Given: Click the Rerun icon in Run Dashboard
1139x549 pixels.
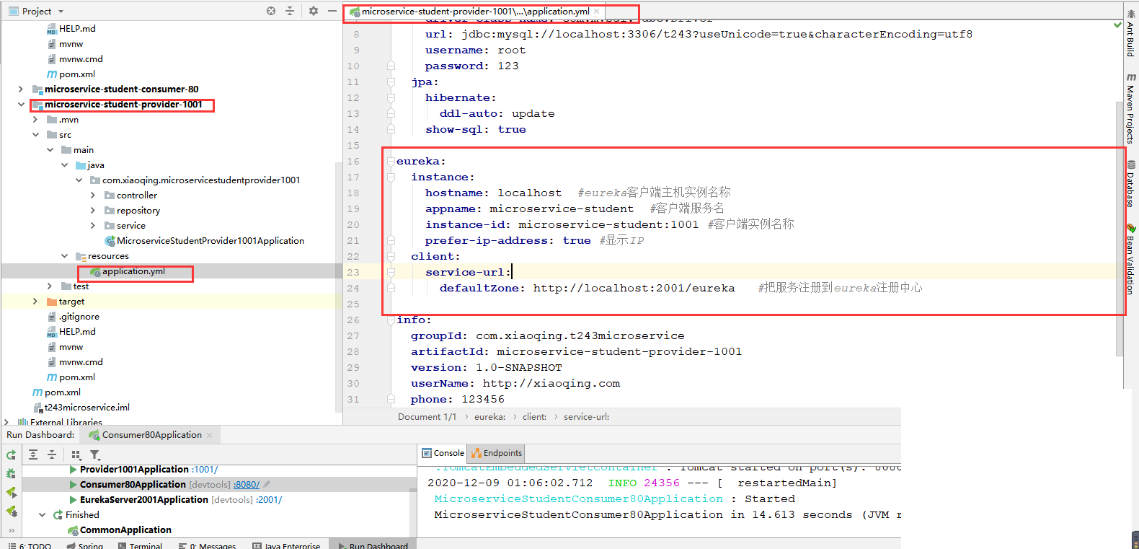Looking at the screenshot, I should coord(11,455).
